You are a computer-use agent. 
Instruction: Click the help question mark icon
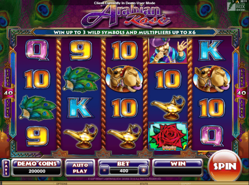[x=233, y=2]
